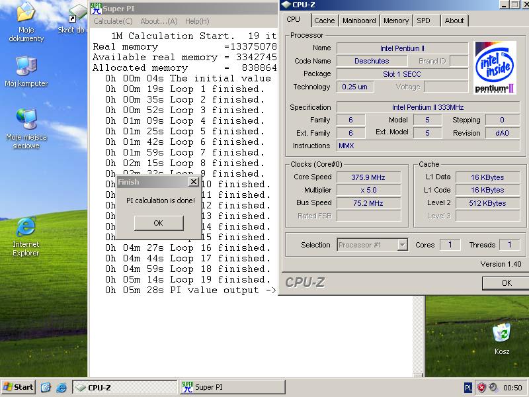
Task: Click the Revision field dA0
Action: 503,133
